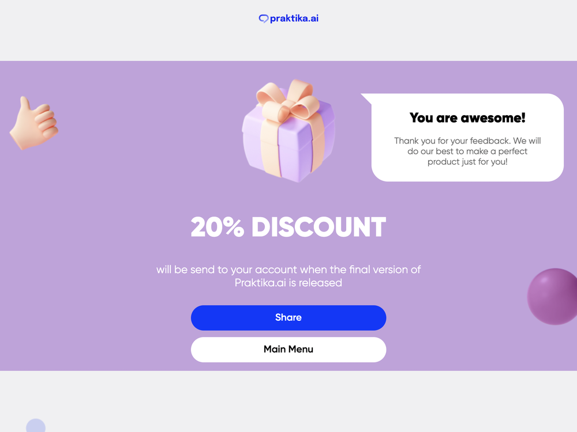577x432 pixels.
Task: Click the "You are awesome!" heading
Action: [467, 118]
